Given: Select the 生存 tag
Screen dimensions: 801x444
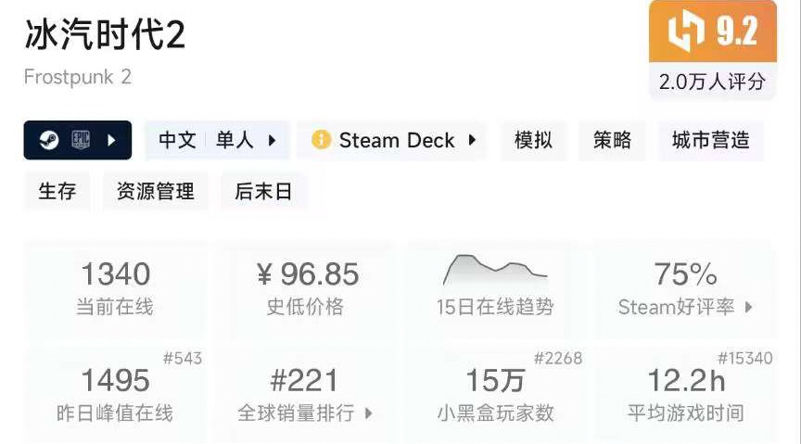Looking at the screenshot, I should [x=57, y=192].
